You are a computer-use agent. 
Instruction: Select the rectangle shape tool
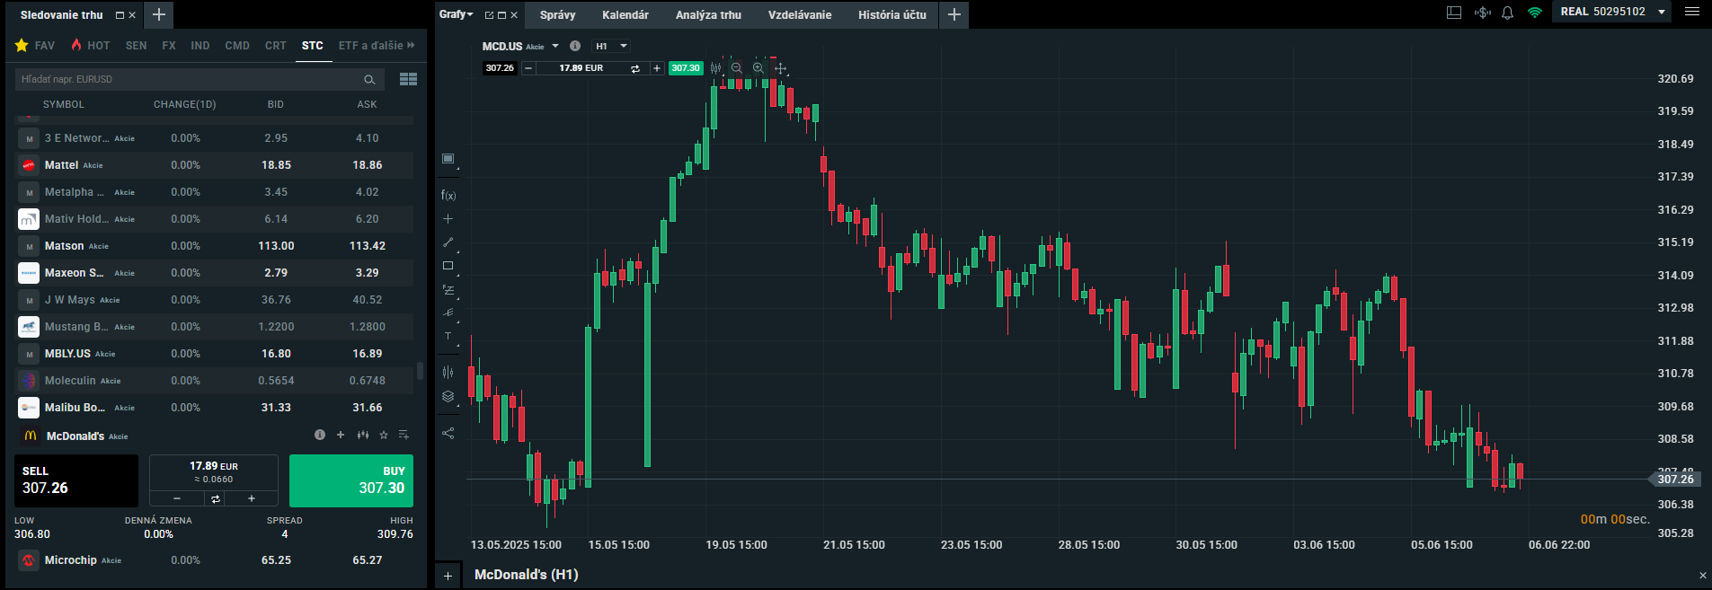(x=448, y=266)
